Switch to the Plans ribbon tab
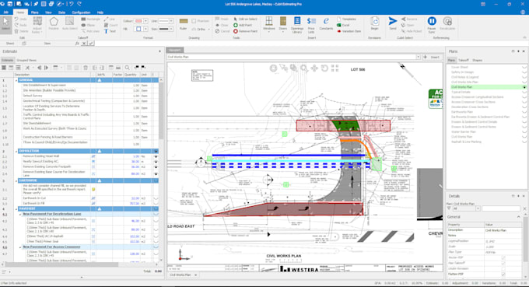The width and height of the screenshot is (529, 287). click(x=35, y=12)
